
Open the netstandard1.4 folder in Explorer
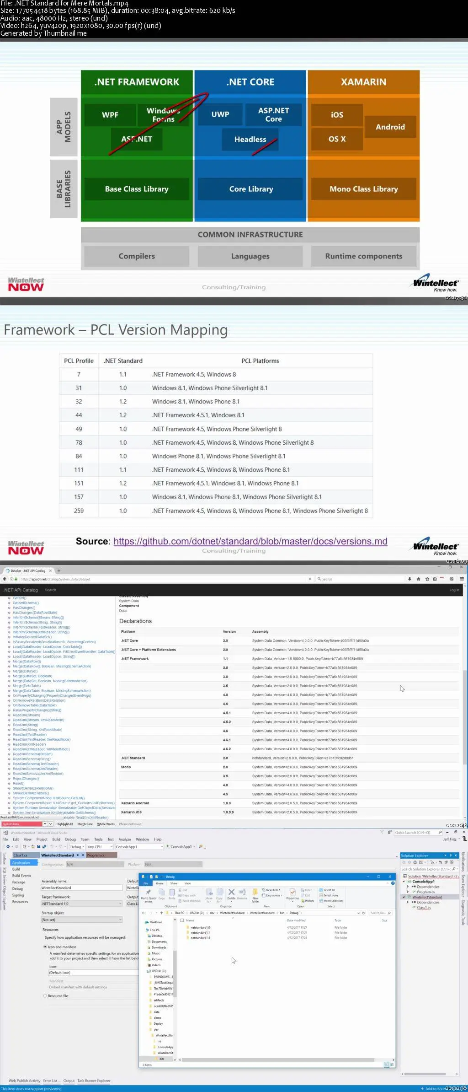200,937
